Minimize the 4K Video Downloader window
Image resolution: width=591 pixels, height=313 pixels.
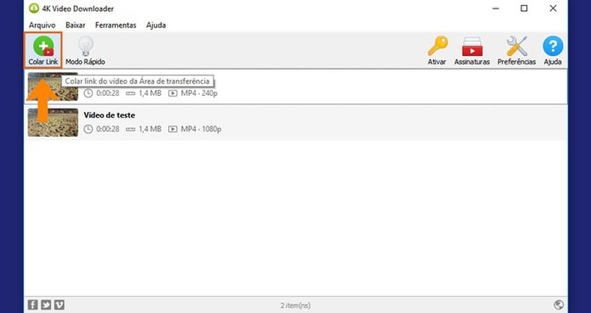pyautogui.click(x=496, y=8)
